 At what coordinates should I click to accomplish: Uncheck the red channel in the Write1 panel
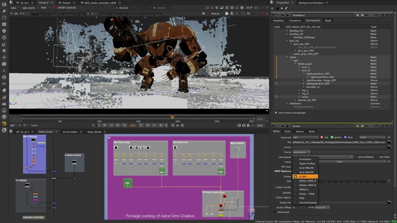coord(322,137)
